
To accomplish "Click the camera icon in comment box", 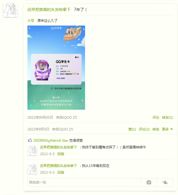I will (149, 182).
